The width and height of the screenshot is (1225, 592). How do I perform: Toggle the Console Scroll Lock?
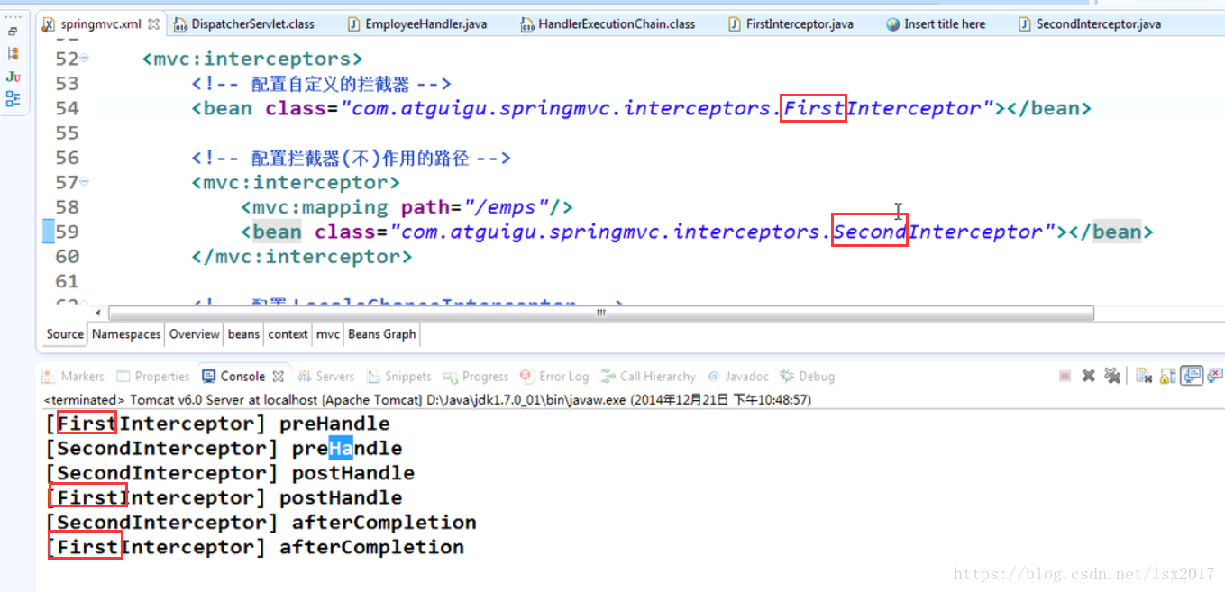(1167, 376)
